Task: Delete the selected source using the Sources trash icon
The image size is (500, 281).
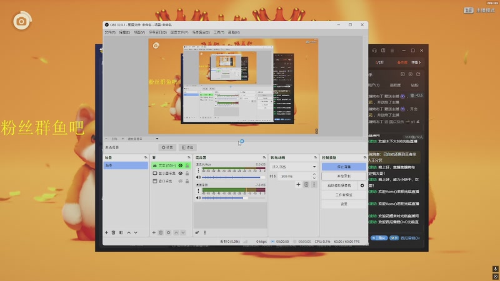Action: (161, 232)
